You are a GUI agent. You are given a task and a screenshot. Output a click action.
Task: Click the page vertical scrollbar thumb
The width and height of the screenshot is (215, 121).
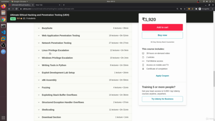pyautogui.click(x=214, y=79)
